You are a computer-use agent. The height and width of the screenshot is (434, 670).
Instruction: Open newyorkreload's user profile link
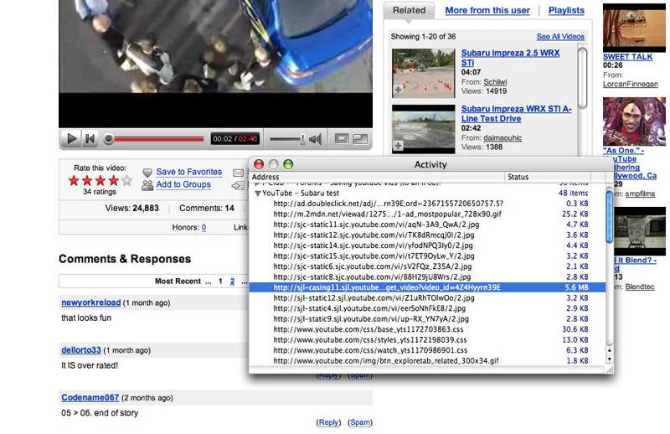point(91,302)
